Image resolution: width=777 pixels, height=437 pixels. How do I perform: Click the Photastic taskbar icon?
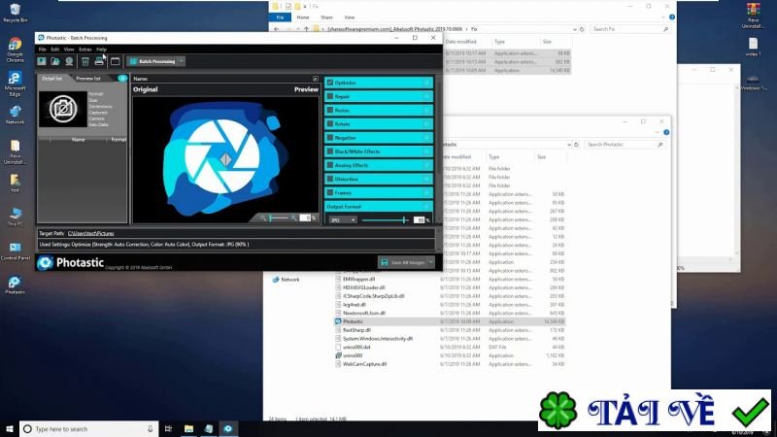(x=228, y=428)
